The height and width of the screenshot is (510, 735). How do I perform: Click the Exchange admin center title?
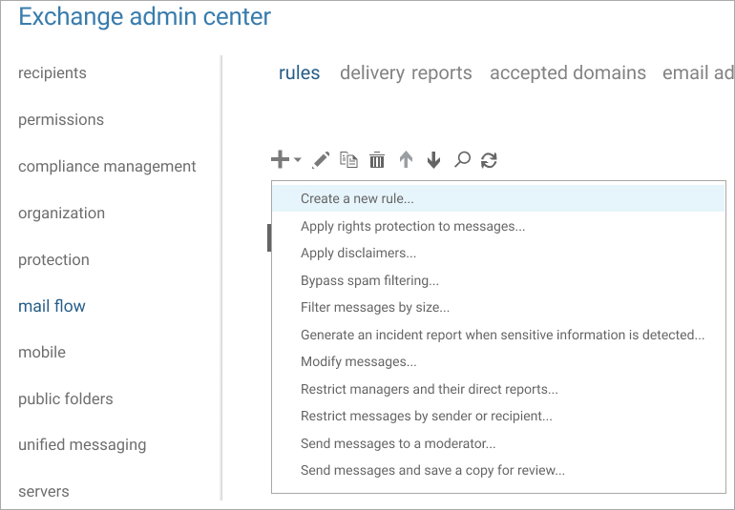tap(144, 17)
